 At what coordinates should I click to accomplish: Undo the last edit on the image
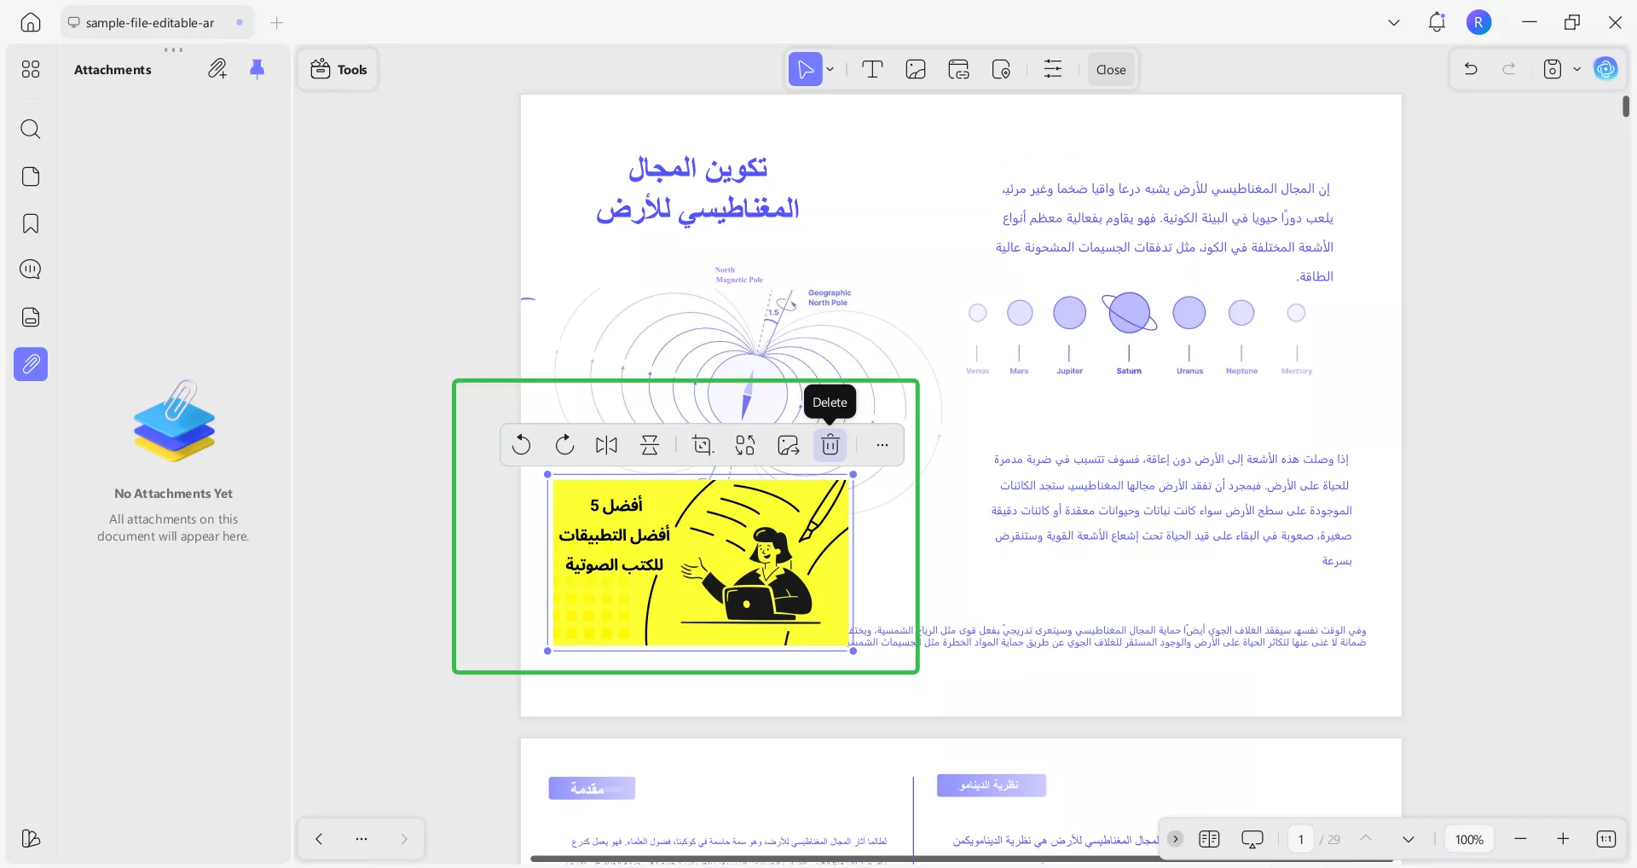(x=521, y=444)
